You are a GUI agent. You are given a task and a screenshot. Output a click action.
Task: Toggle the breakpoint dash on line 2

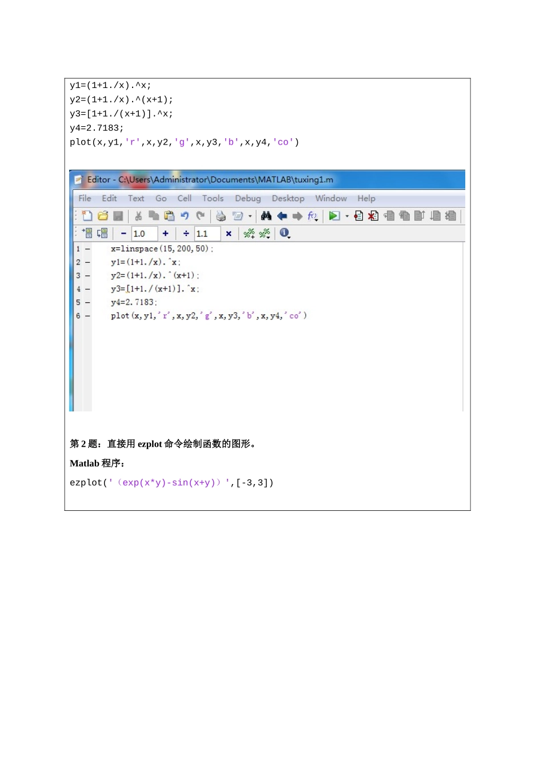tap(87, 262)
